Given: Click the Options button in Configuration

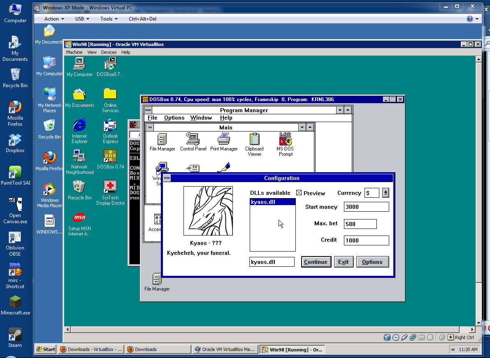Looking at the screenshot, I should (x=372, y=262).
